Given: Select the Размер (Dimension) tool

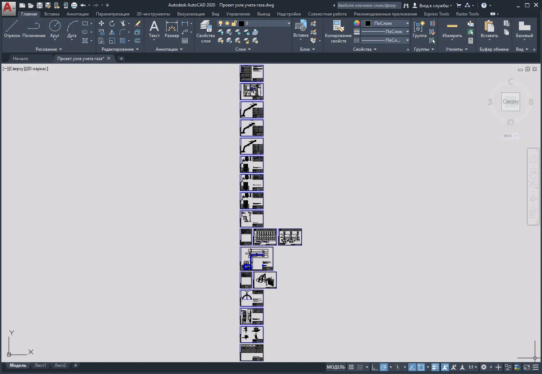Looking at the screenshot, I should 172,29.
